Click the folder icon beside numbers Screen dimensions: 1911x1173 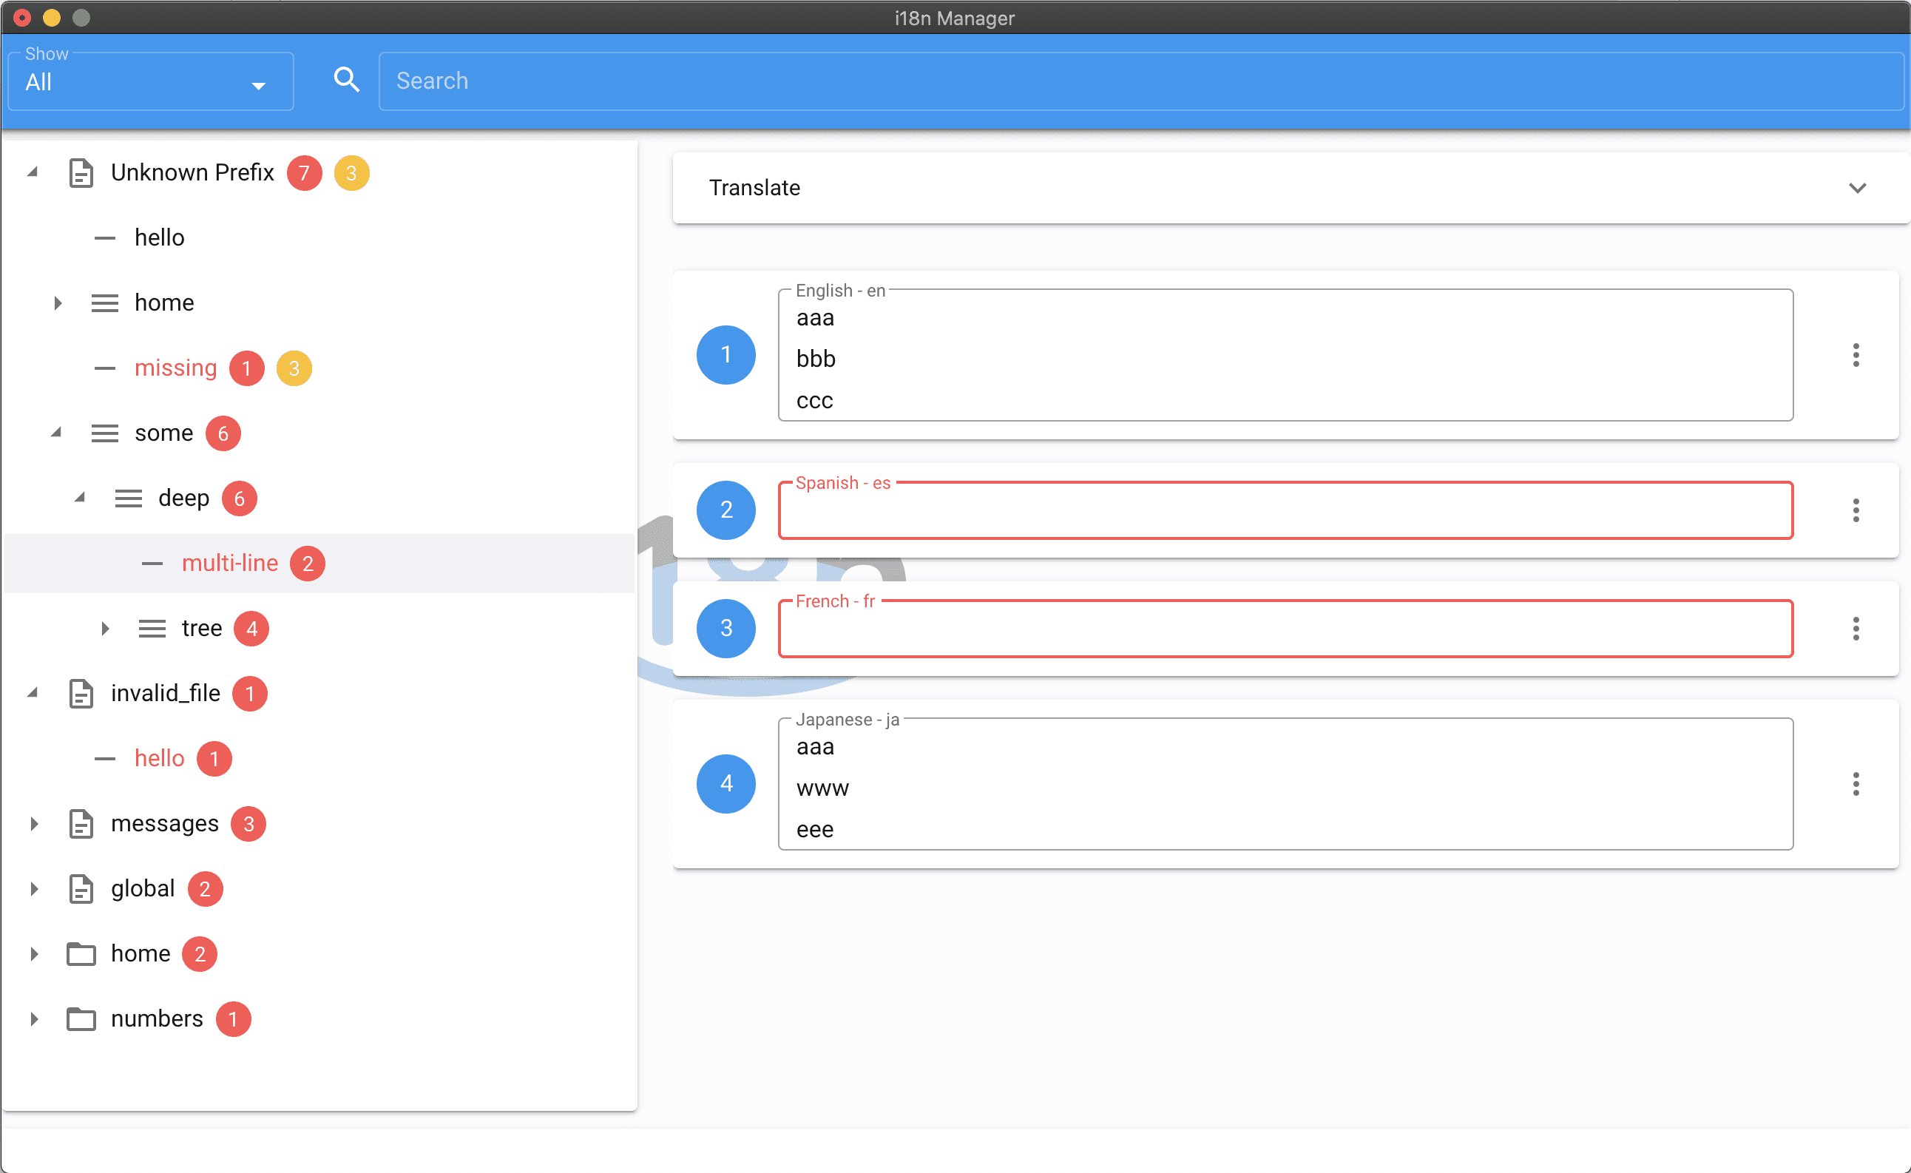click(x=81, y=1018)
